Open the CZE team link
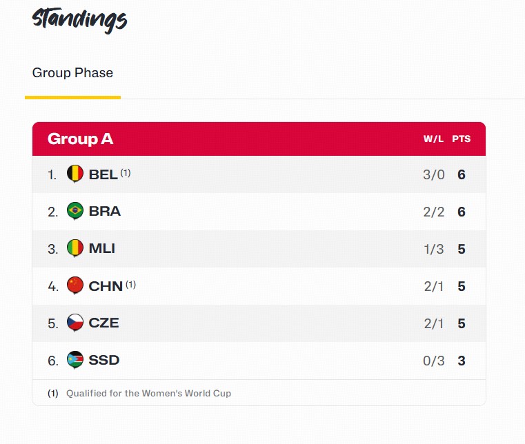The image size is (525, 444). point(104,323)
